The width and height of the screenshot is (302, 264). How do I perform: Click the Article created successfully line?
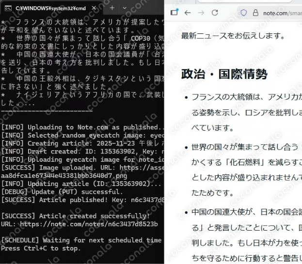(x=75, y=216)
